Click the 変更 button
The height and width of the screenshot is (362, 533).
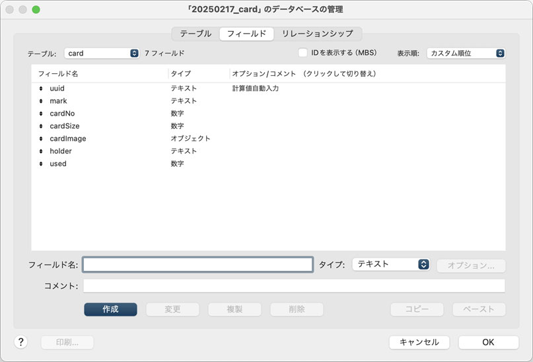coord(172,309)
